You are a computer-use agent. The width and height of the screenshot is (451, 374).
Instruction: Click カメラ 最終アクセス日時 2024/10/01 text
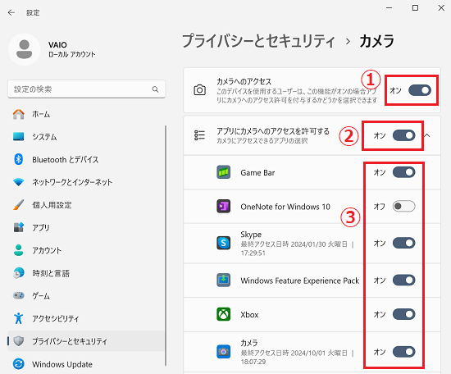click(297, 357)
